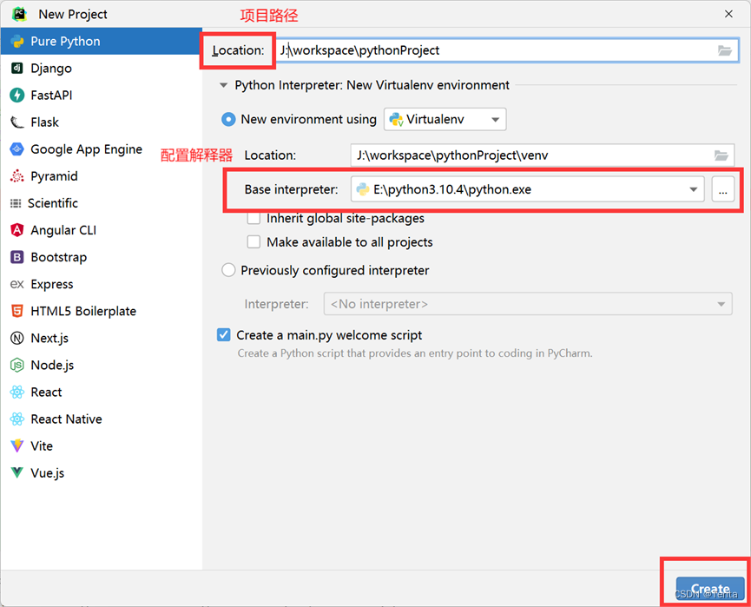
Task: Choose Pure Python project type
Action: [101, 41]
